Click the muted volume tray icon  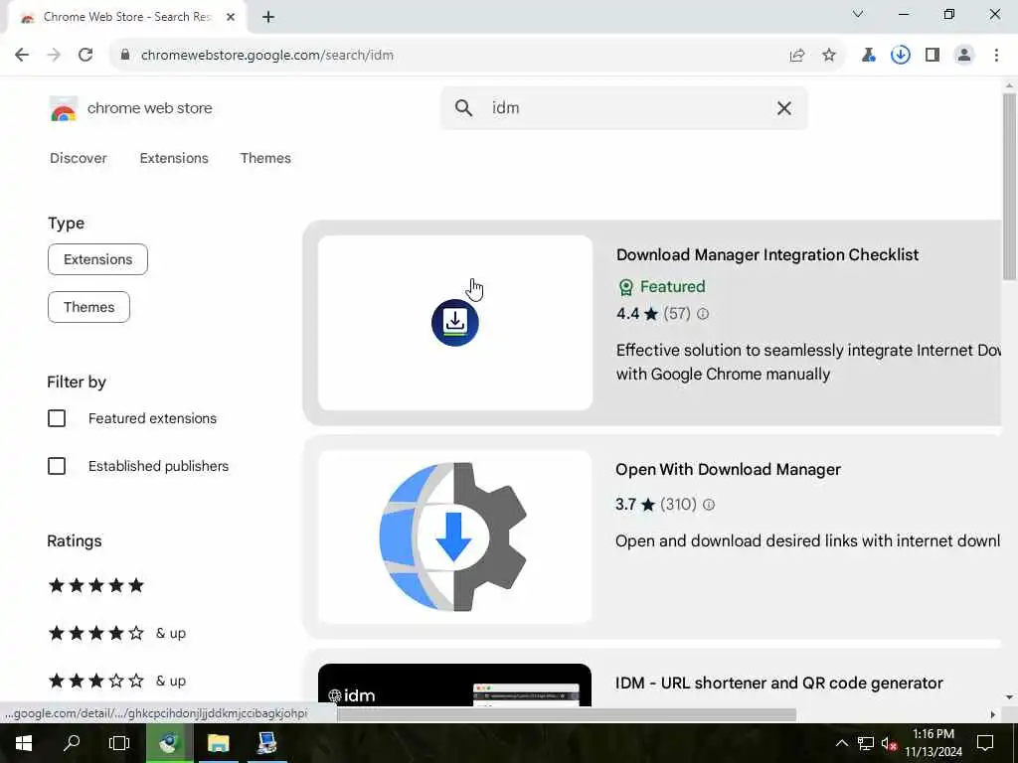click(889, 743)
